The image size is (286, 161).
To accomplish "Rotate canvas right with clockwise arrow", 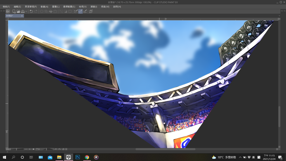I will click(59, 149).
